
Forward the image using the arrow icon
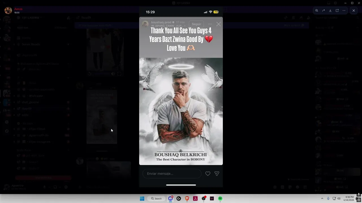coord(324,10)
